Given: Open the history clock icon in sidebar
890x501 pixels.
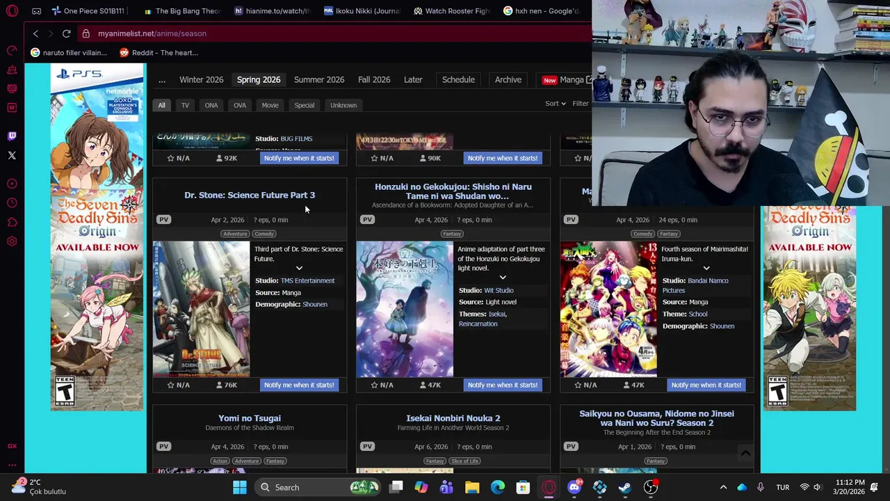Looking at the screenshot, I should tap(12, 203).
